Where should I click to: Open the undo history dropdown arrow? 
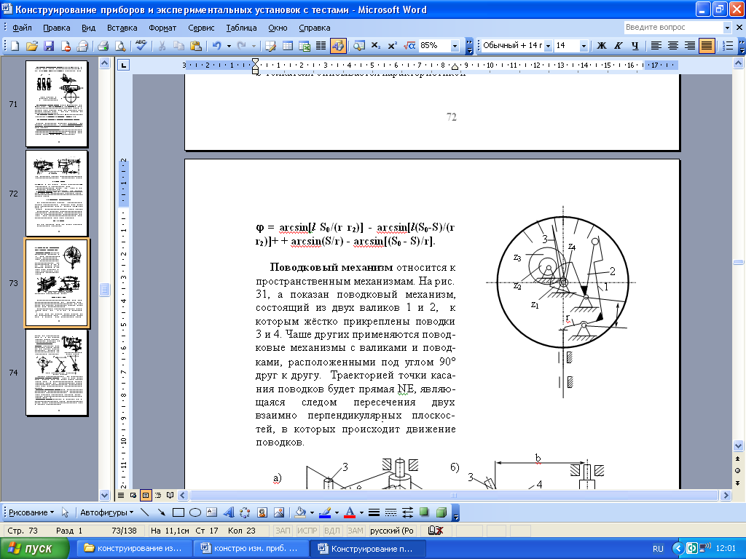coord(229,46)
